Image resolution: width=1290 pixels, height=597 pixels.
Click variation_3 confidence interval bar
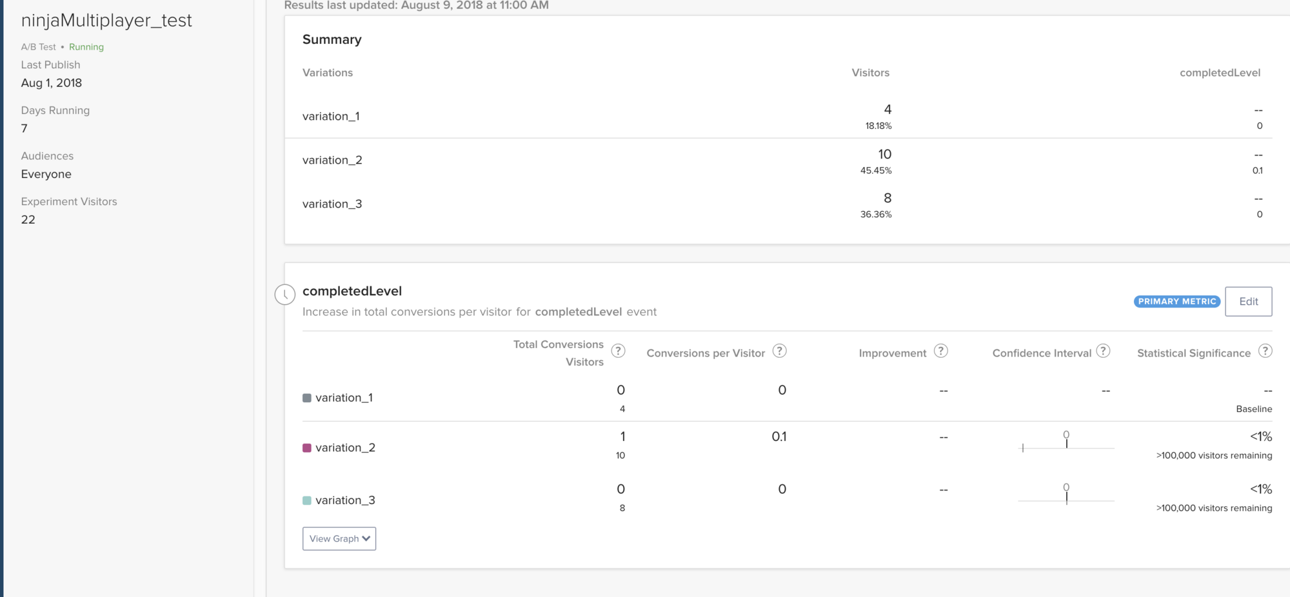click(1066, 499)
